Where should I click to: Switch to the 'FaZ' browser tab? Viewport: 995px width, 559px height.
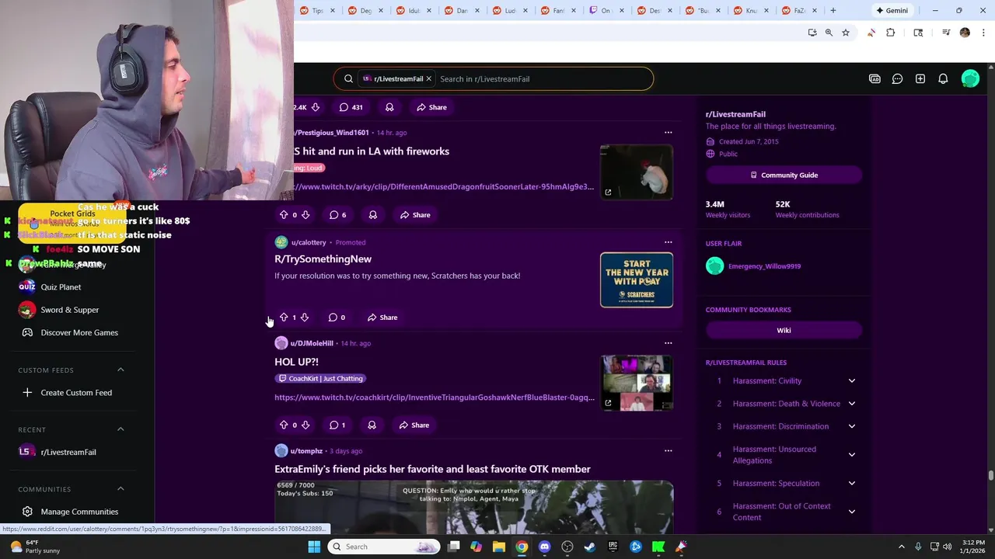pos(798,10)
